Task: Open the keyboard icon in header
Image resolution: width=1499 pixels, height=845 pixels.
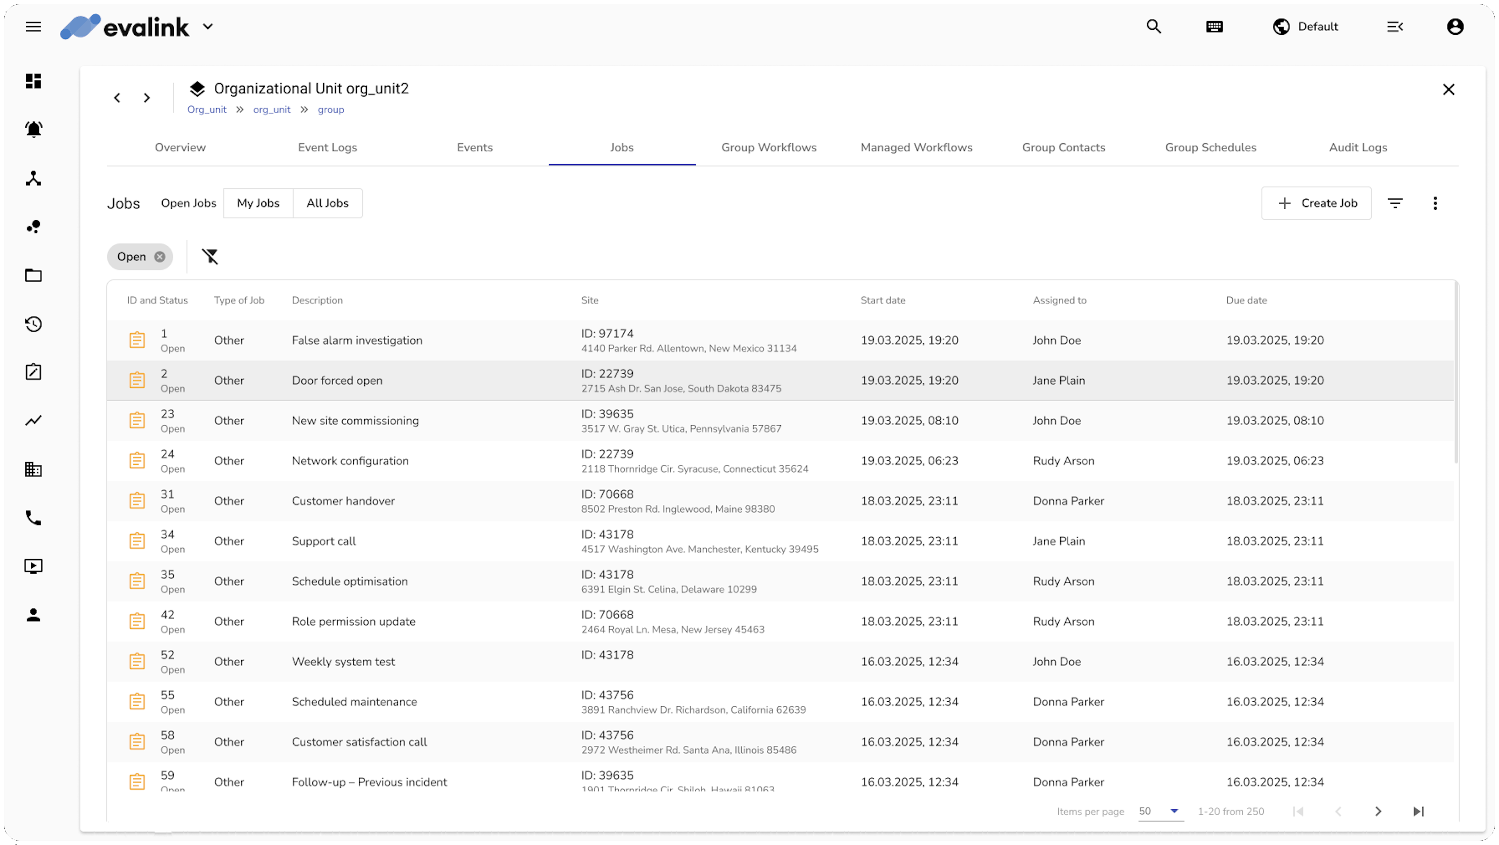Action: pos(1214,27)
